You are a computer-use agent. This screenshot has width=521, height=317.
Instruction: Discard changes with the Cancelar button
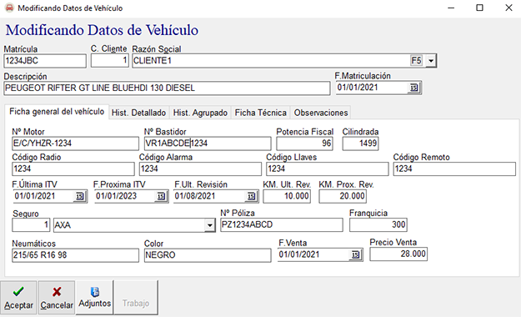click(x=57, y=297)
